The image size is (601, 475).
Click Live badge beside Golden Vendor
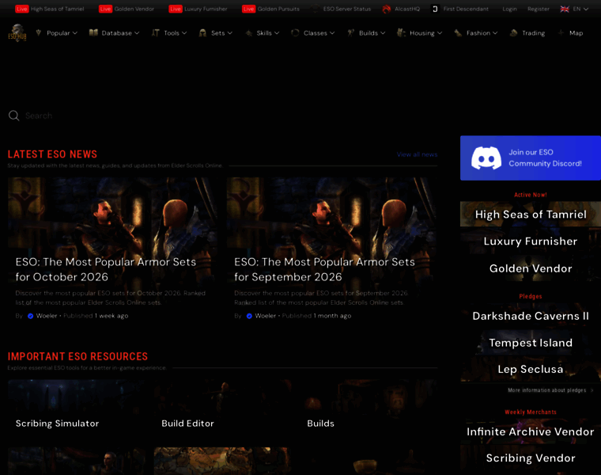pos(105,9)
